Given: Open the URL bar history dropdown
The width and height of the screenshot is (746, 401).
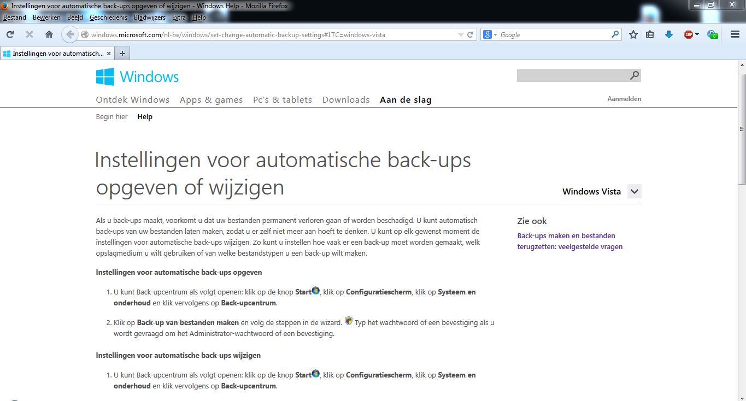Looking at the screenshot, I should [460, 34].
